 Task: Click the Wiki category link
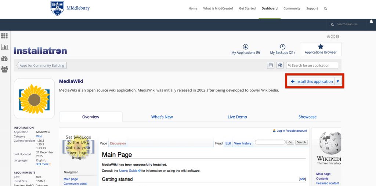pyautogui.click(x=39, y=136)
